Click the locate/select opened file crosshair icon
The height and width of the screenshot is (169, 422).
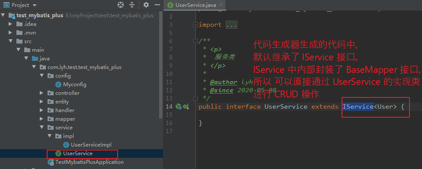pyautogui.click(x=121, y=5)
